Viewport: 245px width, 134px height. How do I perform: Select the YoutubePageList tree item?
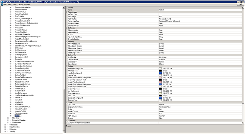[21, 109]
